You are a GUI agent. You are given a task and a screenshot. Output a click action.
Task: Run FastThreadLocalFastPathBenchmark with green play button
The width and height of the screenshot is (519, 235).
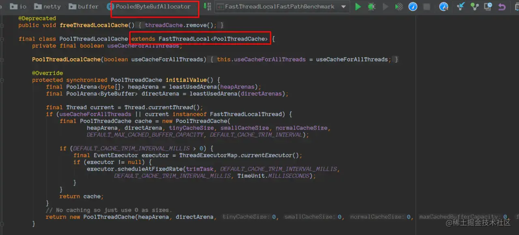click(358, 6)
